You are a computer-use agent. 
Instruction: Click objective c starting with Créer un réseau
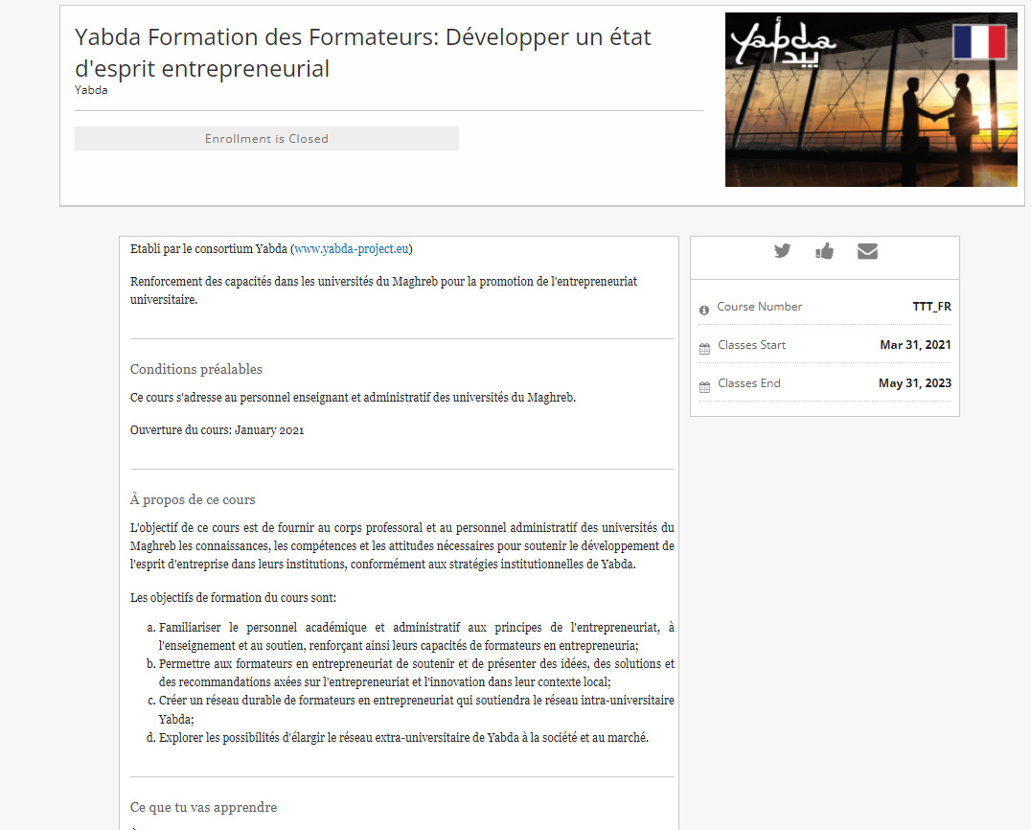(x=416, y=709)
